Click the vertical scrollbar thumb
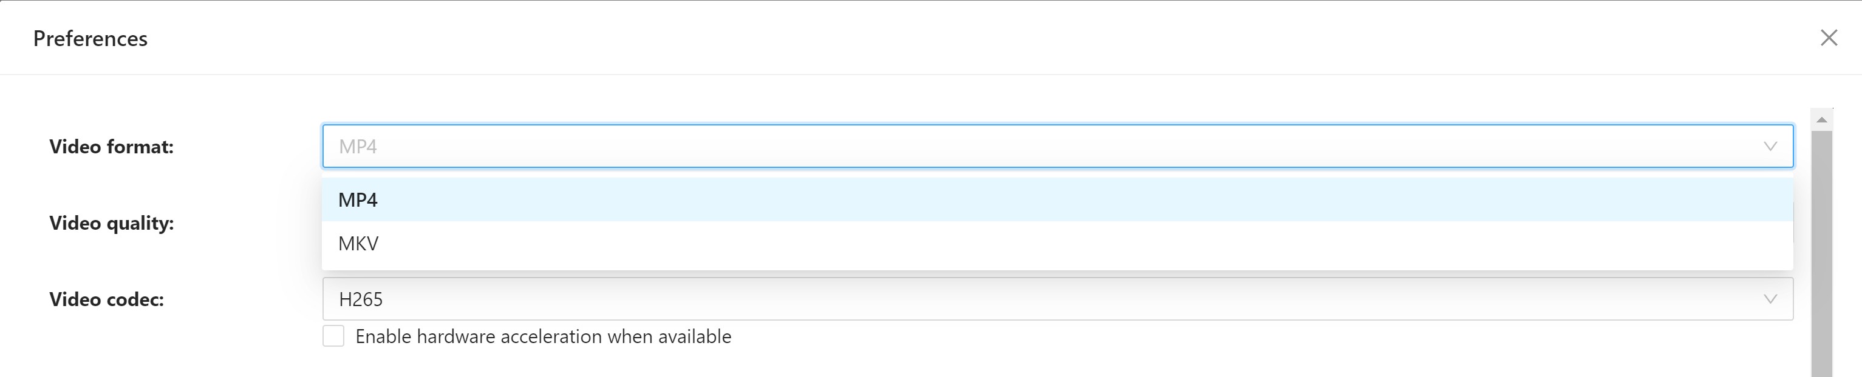The image size is (1862, 377). tap(1821, 252)
